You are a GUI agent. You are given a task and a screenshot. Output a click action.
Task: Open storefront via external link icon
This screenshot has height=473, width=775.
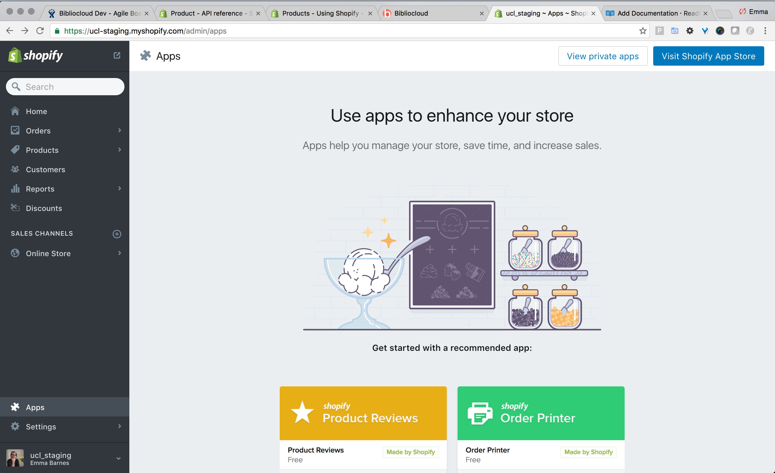tap(117, 56)
